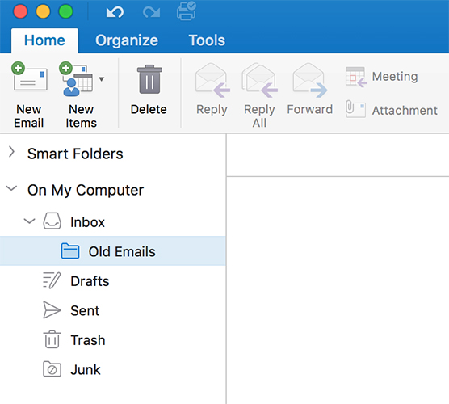Click the Reply envelope icon
The height and width of the screenshot is (404, 449).
click(212, 80)
